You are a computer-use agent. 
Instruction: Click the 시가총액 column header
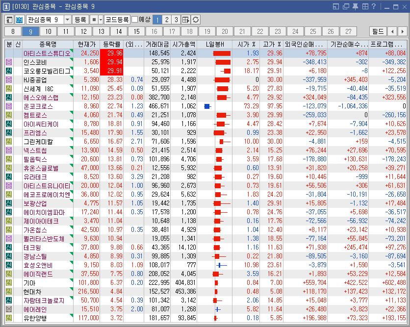(183, 44)
